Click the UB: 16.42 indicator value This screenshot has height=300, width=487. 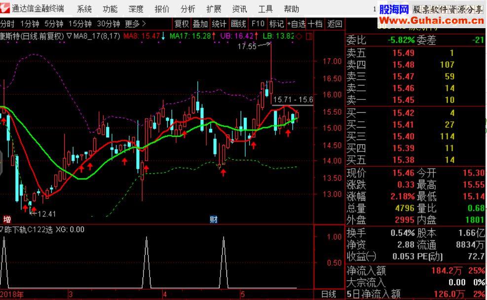[237, 36]
